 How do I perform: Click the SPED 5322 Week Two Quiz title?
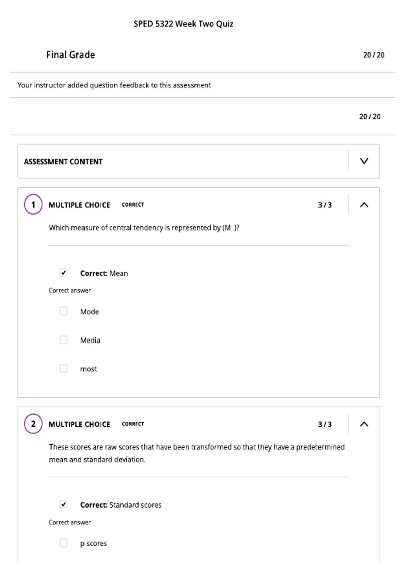click(x=183, y=24)
